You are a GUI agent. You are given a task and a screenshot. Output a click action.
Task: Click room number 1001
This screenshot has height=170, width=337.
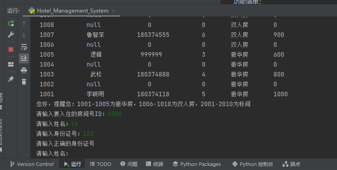[x=47, y=94]
